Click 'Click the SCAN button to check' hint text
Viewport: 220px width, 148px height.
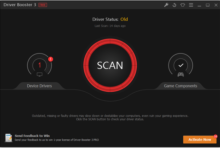[110, 119]
